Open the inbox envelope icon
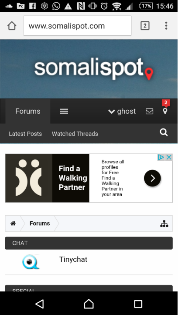 (149, 111)
